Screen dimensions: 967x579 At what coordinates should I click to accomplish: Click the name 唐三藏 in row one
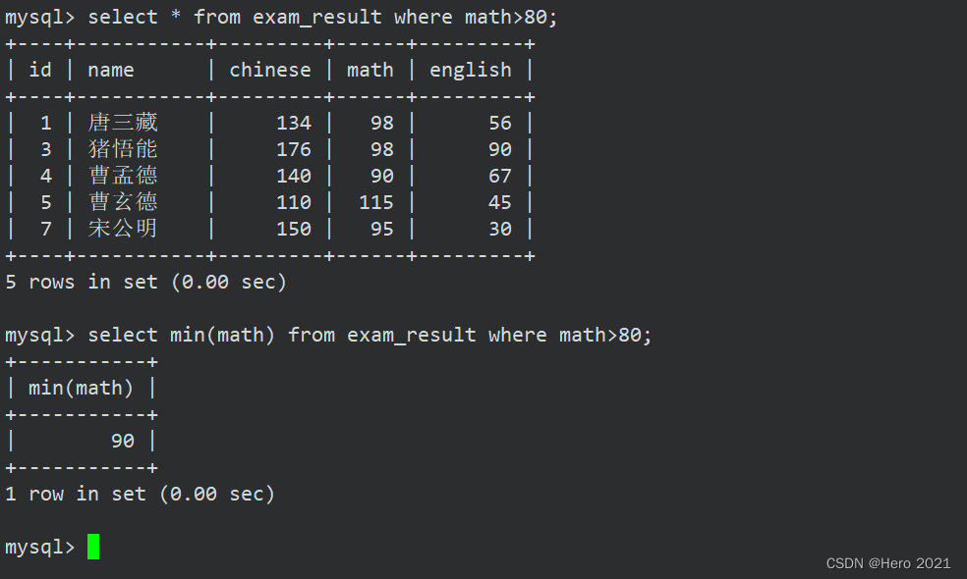[x=123, y=122]
